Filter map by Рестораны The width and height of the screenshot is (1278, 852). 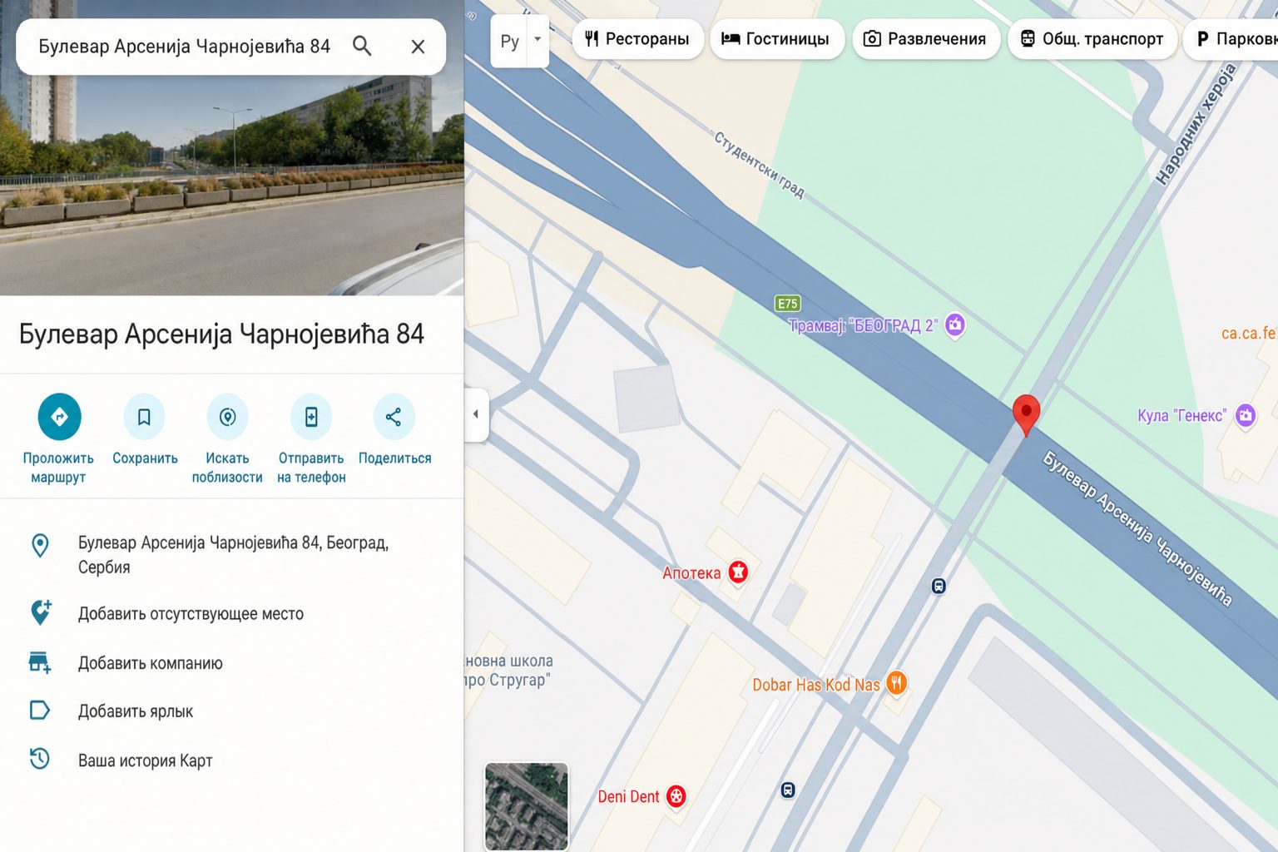[637, 39]
